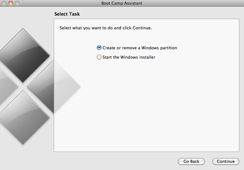The width and height of the screenshot is (244, 170).
Task: Click the "Boot Camp Assistant" window title
Action: (122, 3)
